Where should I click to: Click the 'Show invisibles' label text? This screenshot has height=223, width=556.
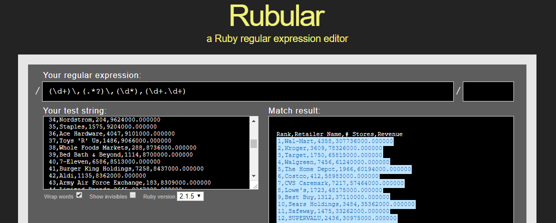point(108,196)
